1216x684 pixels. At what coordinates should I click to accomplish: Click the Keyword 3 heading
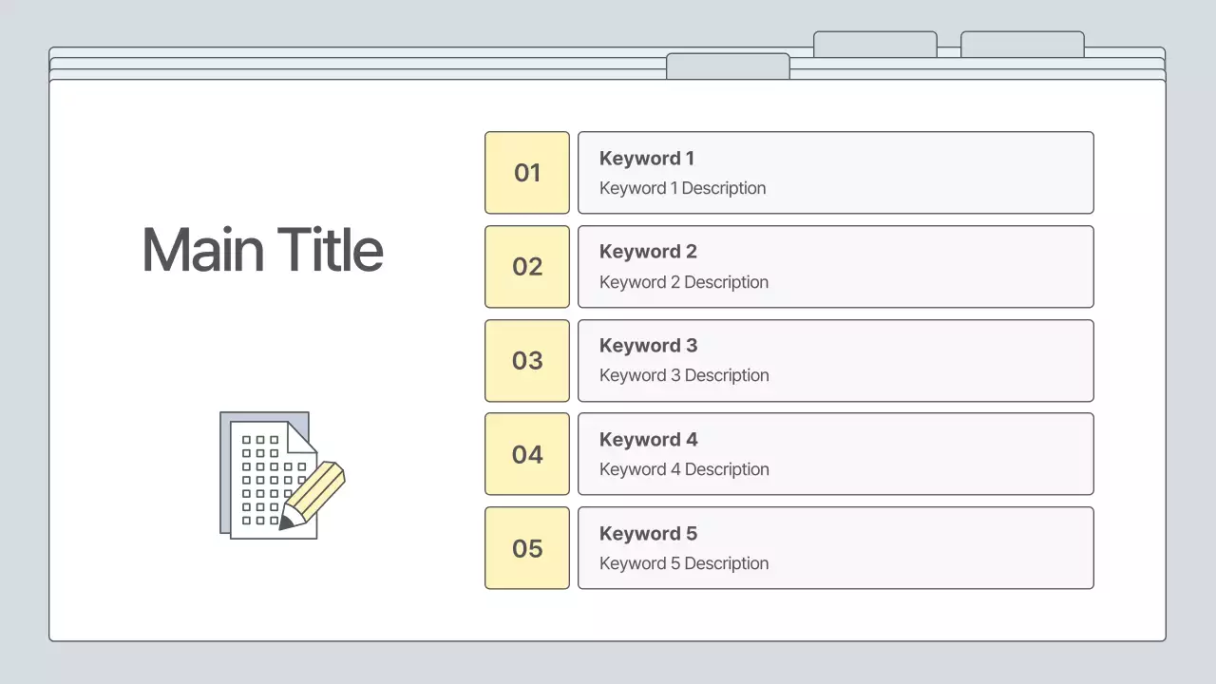point(648,346)
